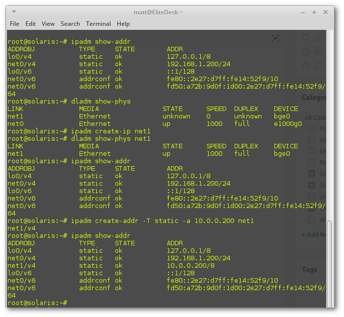Viewport: 344px width, 317px height.
Task: Toggle the first category checkbox under All Categories
Action: (x=312, y=128)
